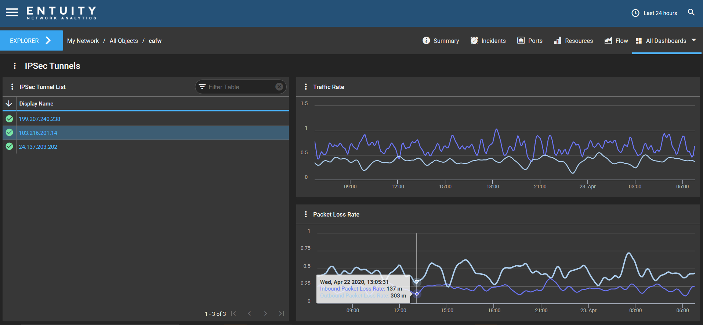Image resolution: width=703 pixels, height=325 pixels.
Task: Open the IPSec Tunnel List options menu
Action: [12, 86]
